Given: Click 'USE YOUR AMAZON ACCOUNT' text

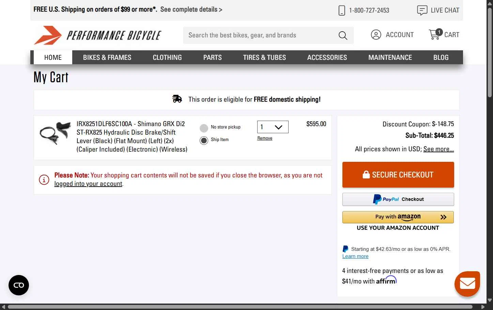Looking at the screenshot, I should [x=398, y=228].
